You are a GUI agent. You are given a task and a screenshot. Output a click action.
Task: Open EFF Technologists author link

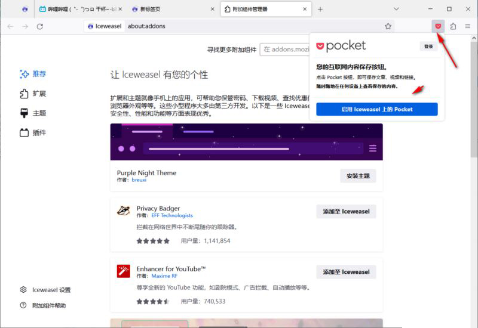pos(172,215)
